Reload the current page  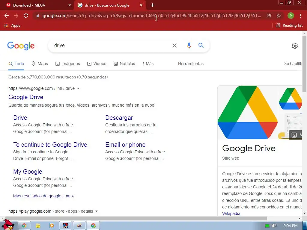coord(26,16)
